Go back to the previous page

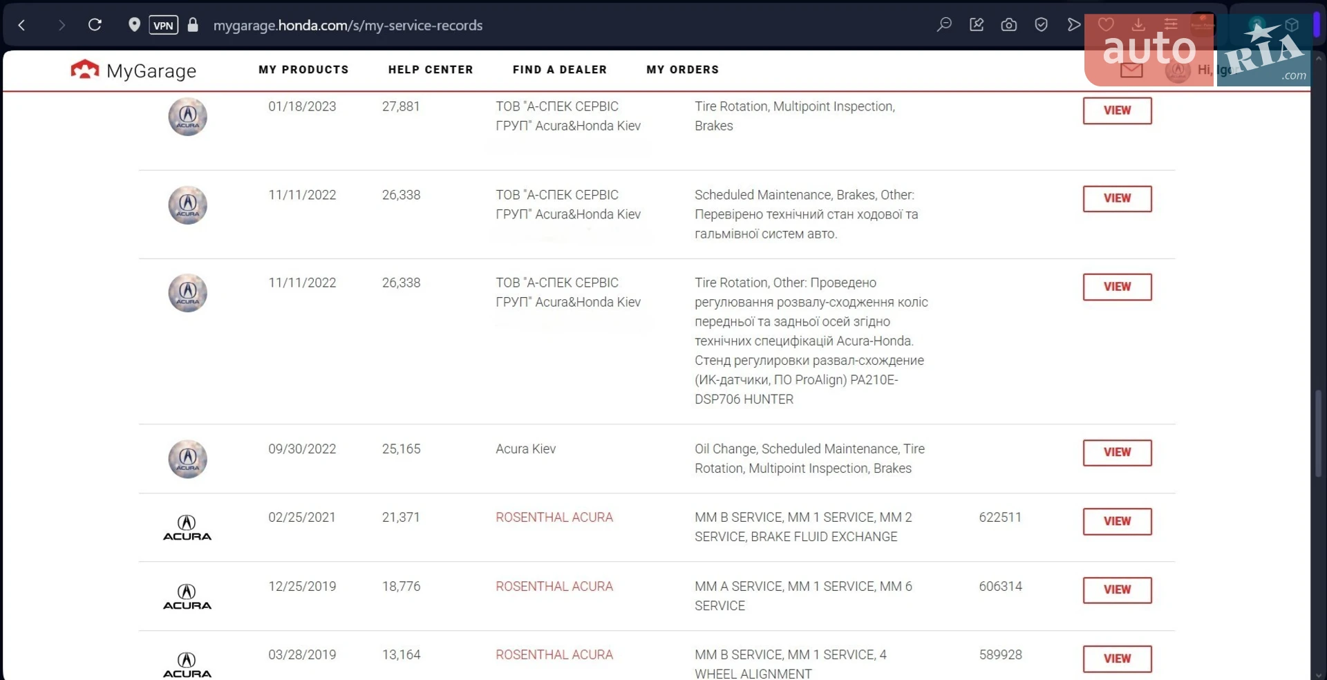(x=22, y=26)
